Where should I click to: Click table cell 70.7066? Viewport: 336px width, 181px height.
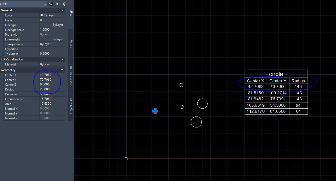pos(278,86)
